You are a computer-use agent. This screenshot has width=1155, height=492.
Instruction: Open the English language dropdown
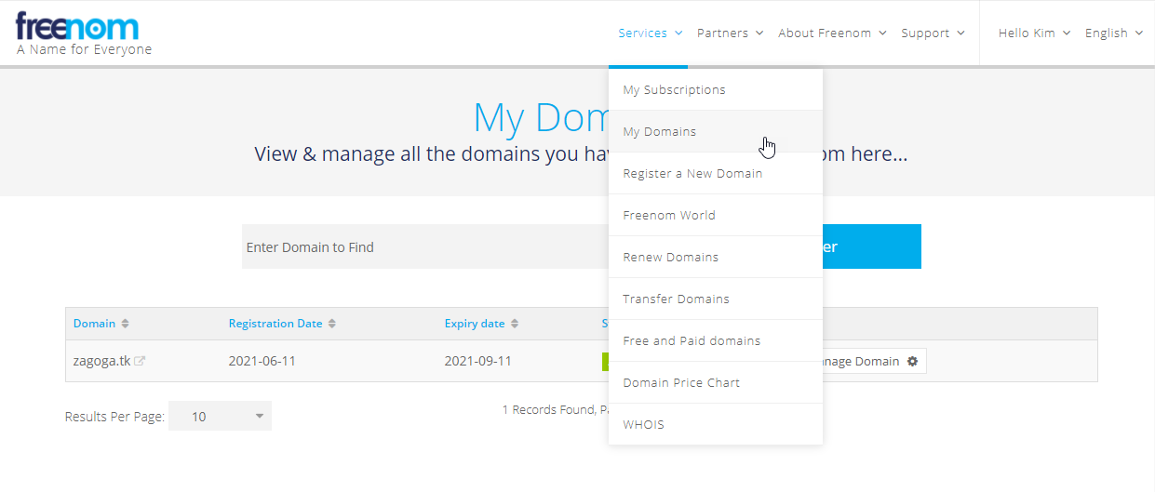tap(1113, 33)
